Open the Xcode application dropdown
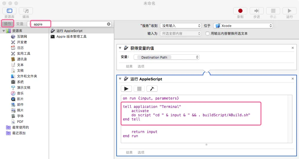Image resolution: width=299 pixels, height=159 pixels. point(243,26)
